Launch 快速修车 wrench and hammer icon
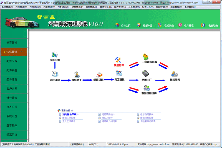This screenshot has width=222, height=148. [118, 60]
